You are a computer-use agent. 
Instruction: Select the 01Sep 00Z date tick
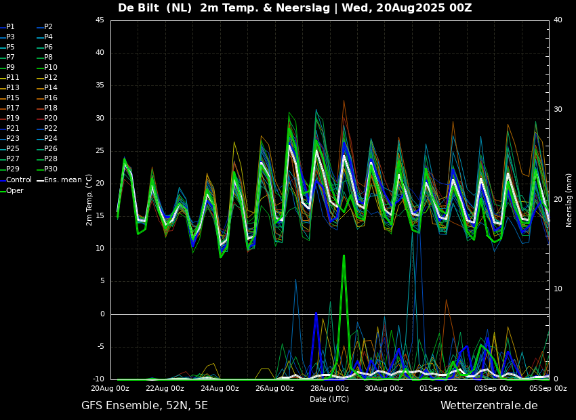438,388
